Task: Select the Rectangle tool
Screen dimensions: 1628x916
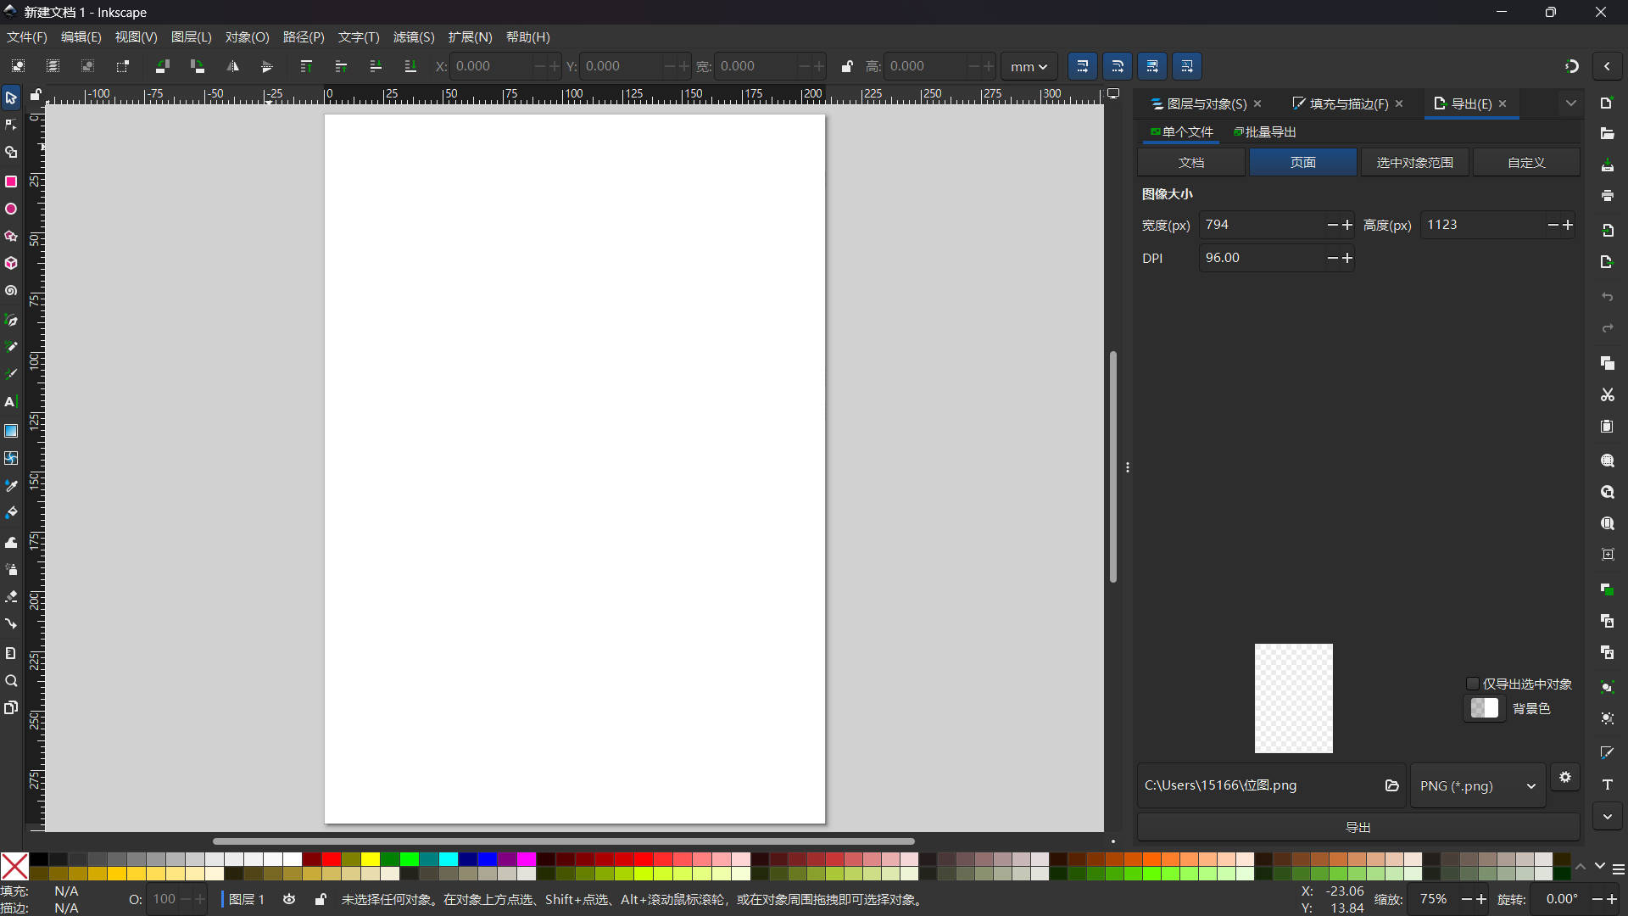Action: pos(11,182)
